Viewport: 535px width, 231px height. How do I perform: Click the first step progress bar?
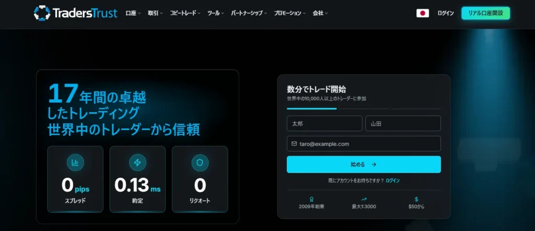tap(312, 109)
